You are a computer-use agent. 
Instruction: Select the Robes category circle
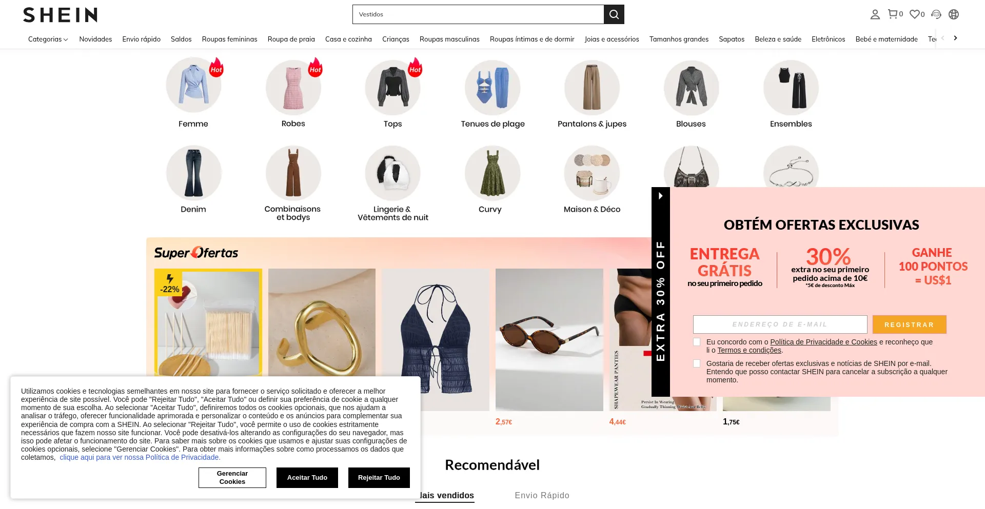click(x=293, y=88)
